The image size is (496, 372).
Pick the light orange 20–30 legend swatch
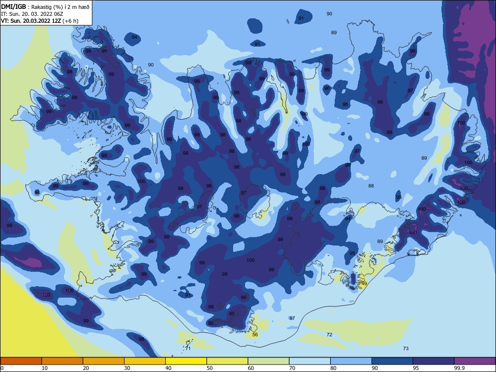[104, 361]
